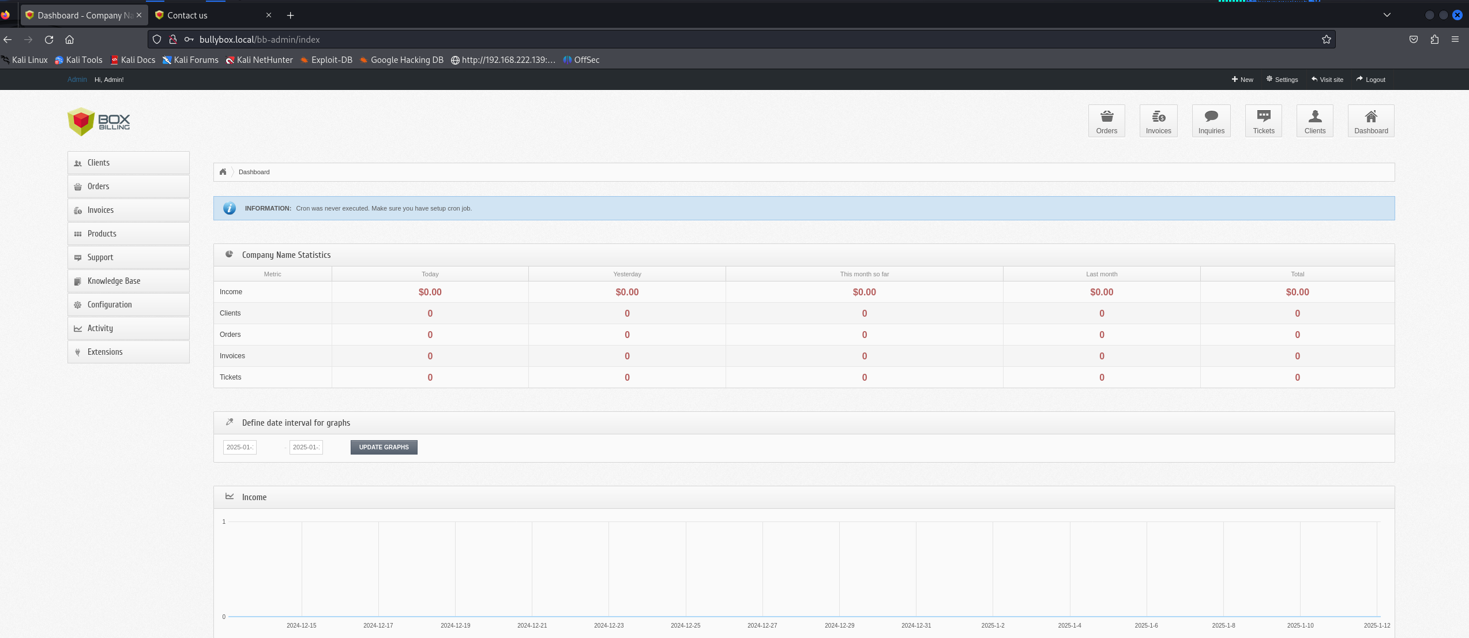Open the Google Hacking DB bookmark
Screen dimensions: 1469x638
point(401,60)
